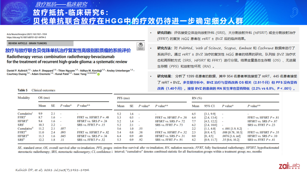Click the cell 'FFRT vs. HFSRT P = .48'
Screen dimensions: 307x173
(93, 117)
